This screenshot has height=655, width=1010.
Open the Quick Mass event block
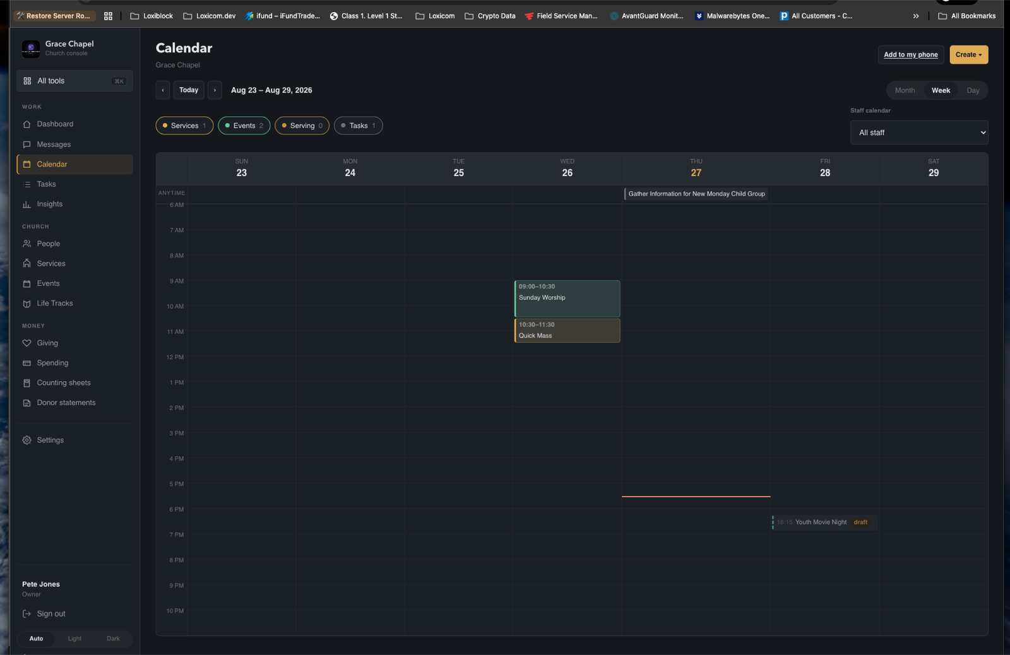pyautogui.click(x=567, y=331)
